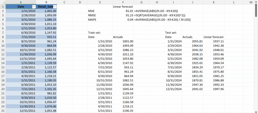Select row 9 header
The image size is (258, 113).
pyautogui.click(x=3, y=41)
